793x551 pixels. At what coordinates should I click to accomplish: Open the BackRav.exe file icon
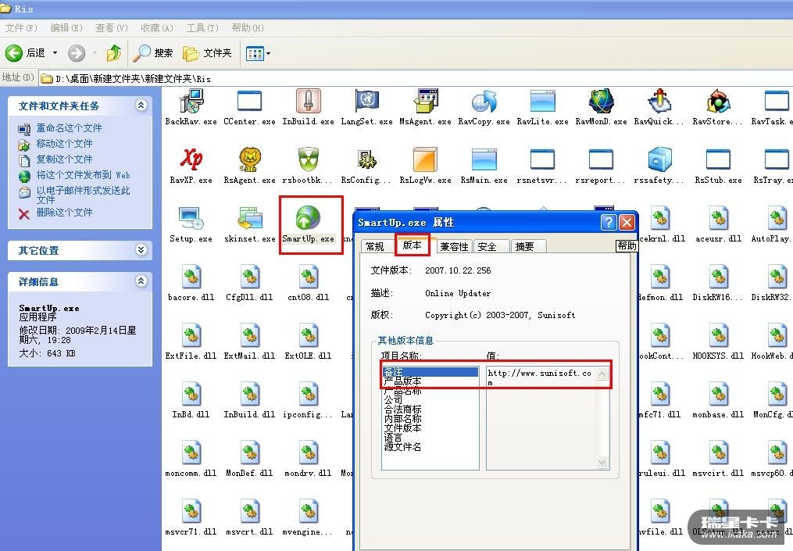(191, 101)
